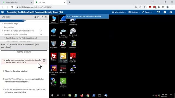This screenshot has height=98, width=175.
Task: Bookmark this page with the star
Action: pyautogui.click(x=145, y=7)
